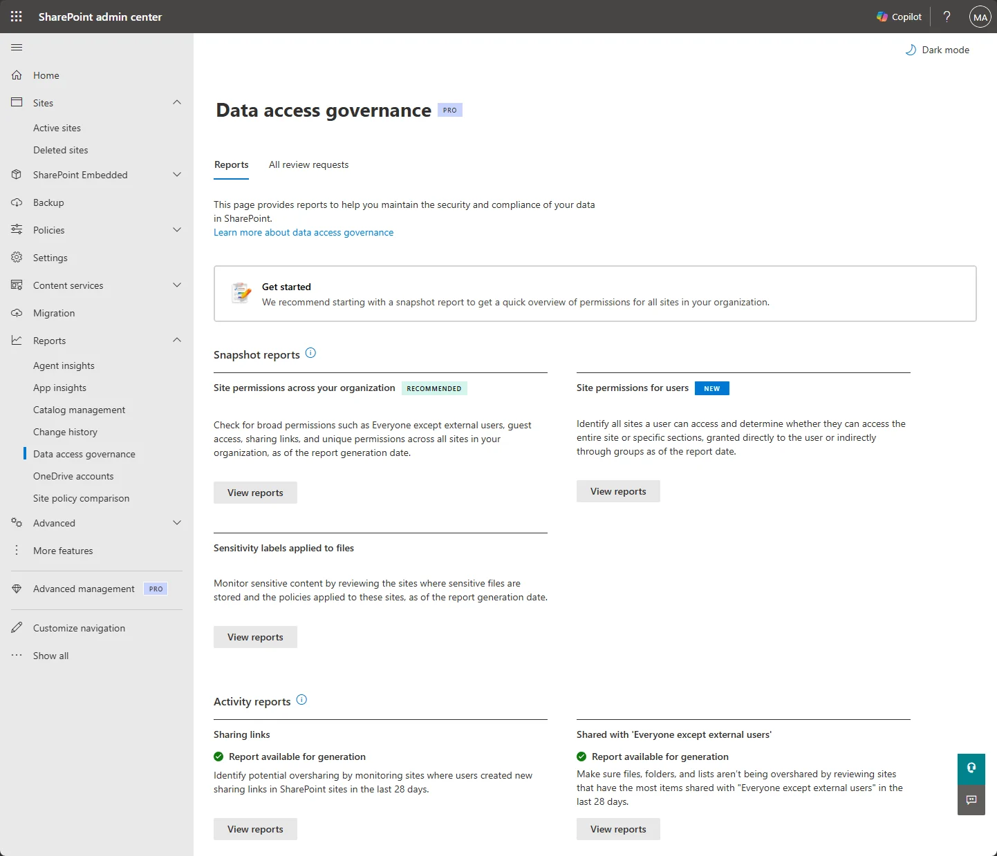
Task: Open OneDrive accounts
Action: click(x=73, y=476)
